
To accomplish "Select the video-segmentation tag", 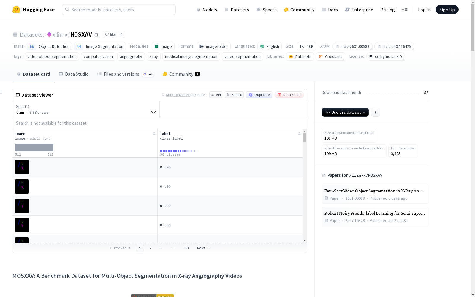I will [x=243, y=56].
